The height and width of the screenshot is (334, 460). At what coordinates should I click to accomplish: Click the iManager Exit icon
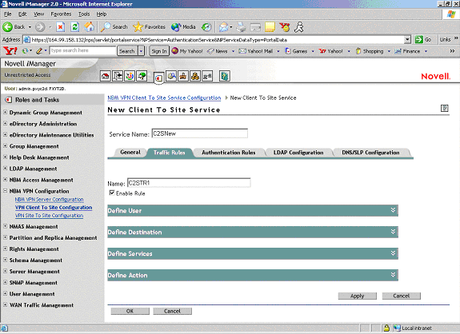coord(118,76)
